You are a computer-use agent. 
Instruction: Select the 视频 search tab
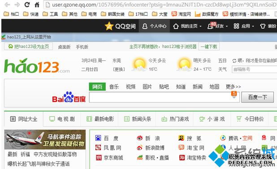point(131,87)
